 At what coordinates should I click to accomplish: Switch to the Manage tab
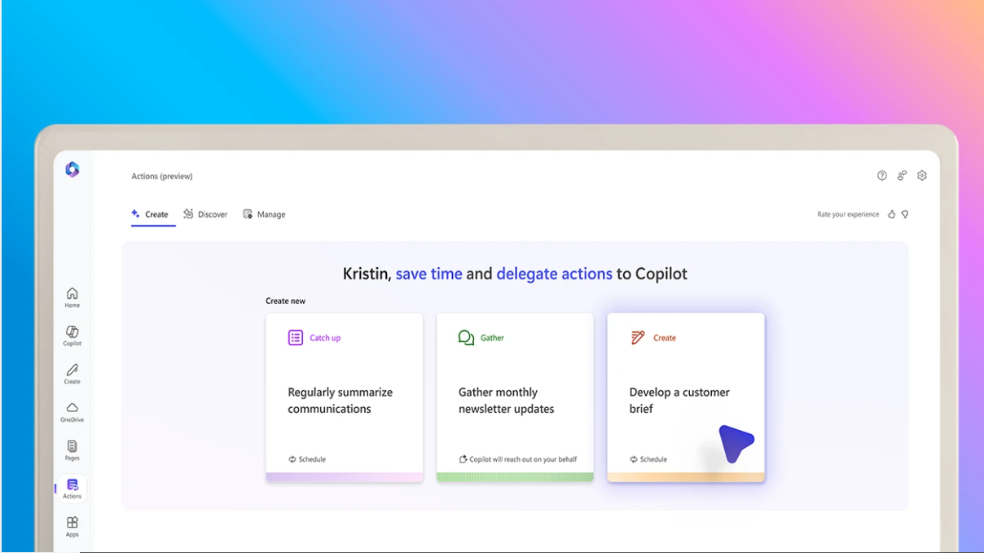265,214
